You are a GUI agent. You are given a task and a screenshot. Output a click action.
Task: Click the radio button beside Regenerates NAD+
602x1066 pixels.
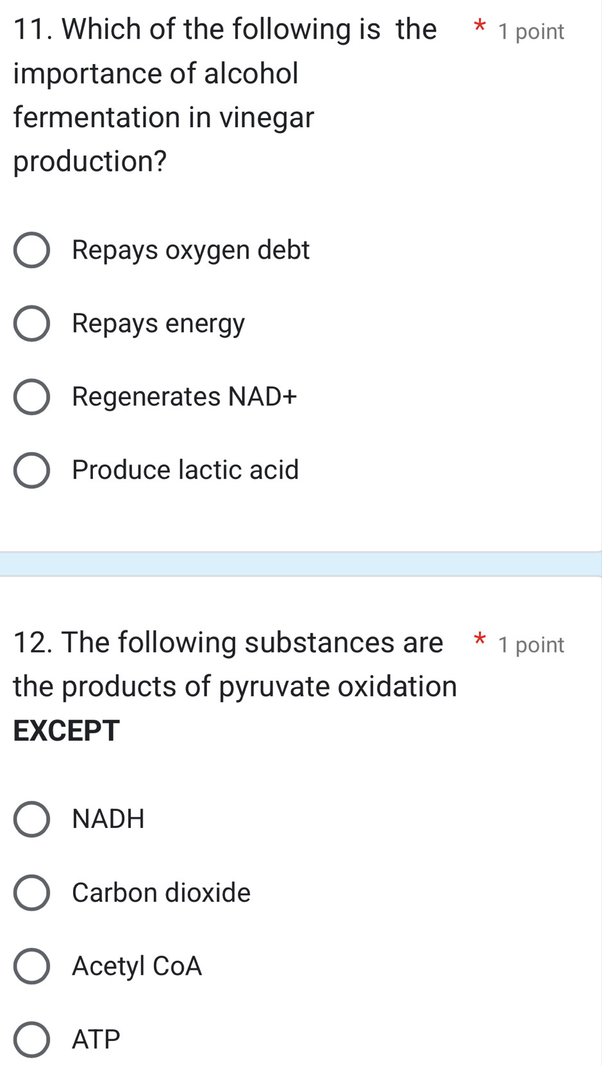pyautogui.click(x=32, y=397)
